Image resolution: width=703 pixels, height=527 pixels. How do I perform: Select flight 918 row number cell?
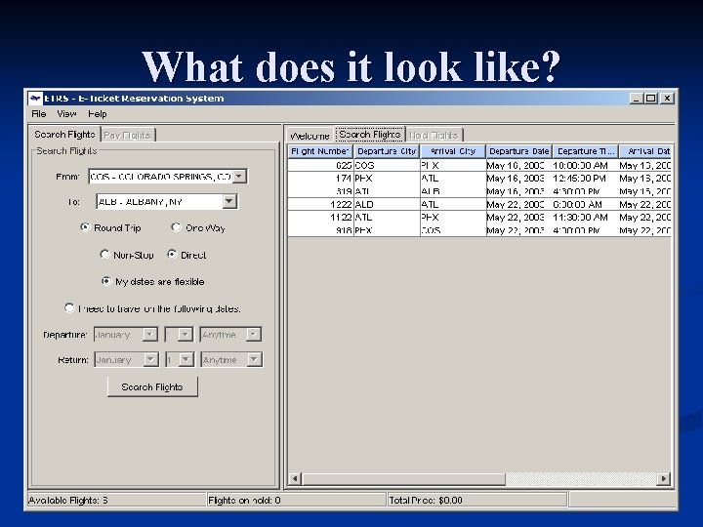coord(320,230)
